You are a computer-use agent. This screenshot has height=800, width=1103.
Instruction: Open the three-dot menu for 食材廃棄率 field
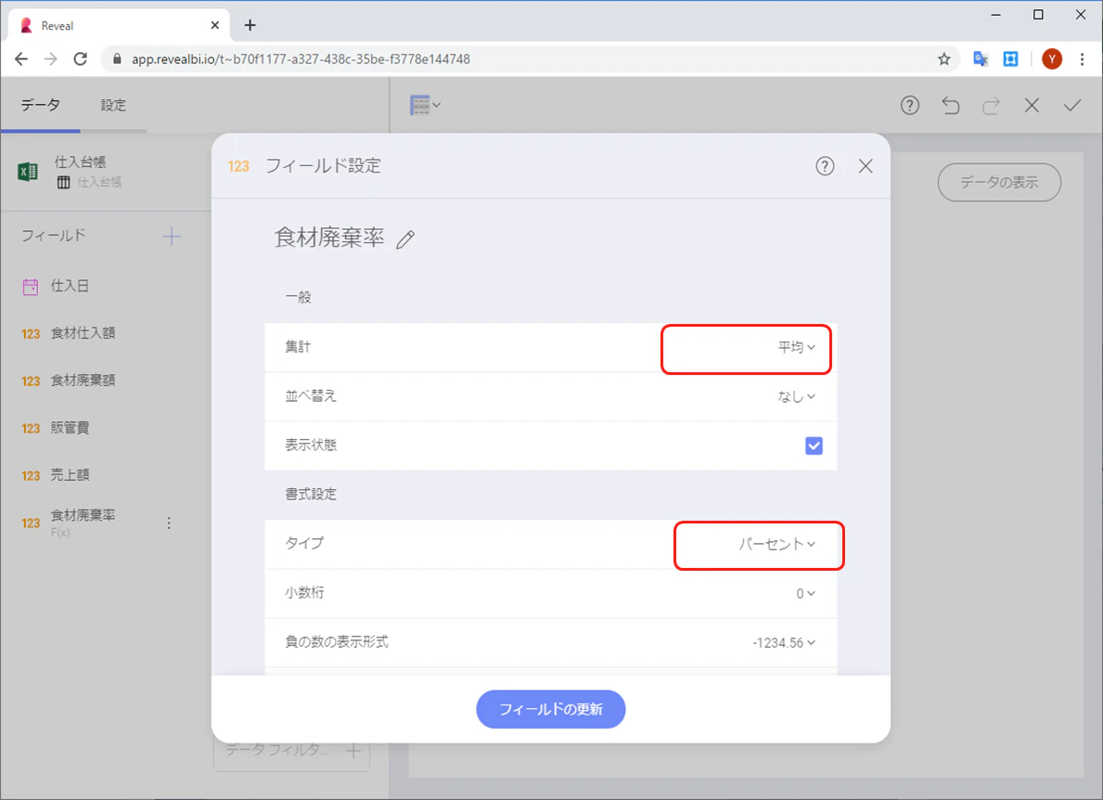coord(169,523)
